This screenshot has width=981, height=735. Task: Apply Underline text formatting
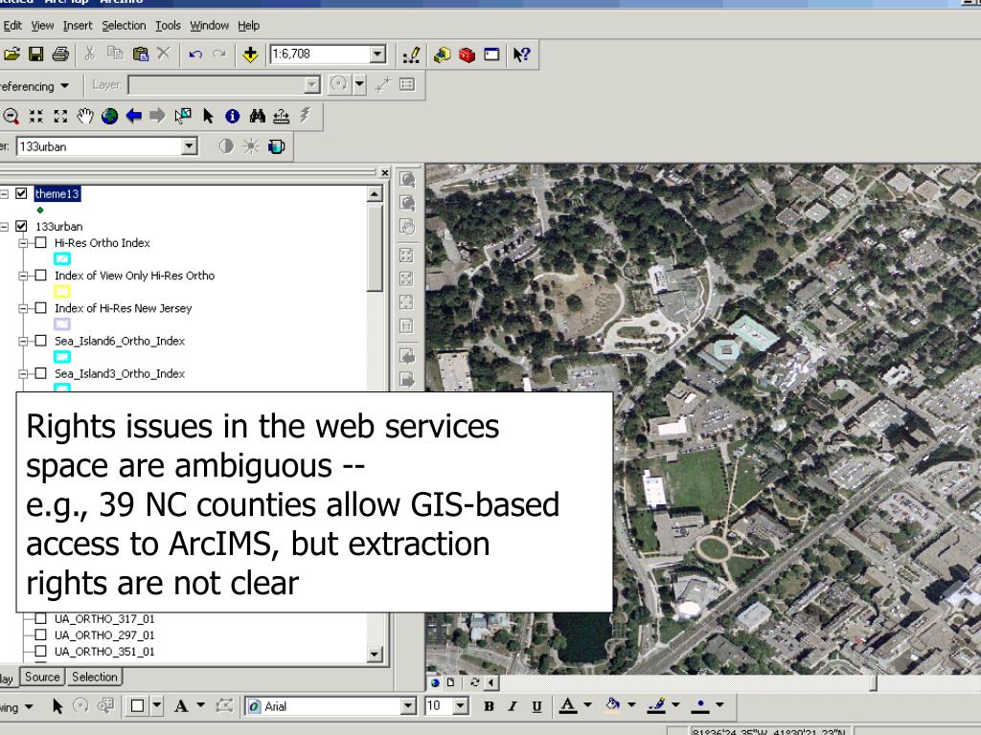coord(536,706)
